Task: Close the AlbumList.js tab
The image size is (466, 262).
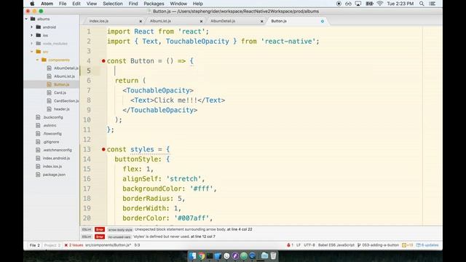Action: (201, 21)
